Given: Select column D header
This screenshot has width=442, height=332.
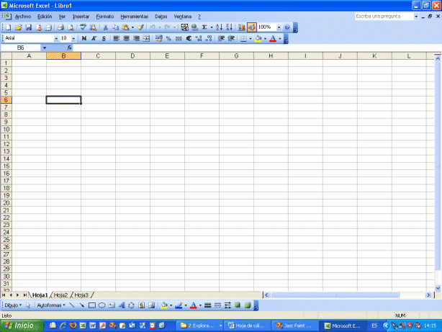Looking at the screenshot, I should [132, 56].
